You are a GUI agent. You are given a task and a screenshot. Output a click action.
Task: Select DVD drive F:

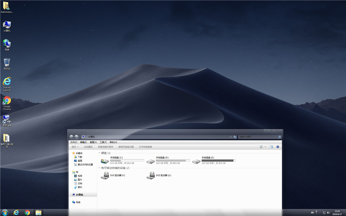click(113, 176)
